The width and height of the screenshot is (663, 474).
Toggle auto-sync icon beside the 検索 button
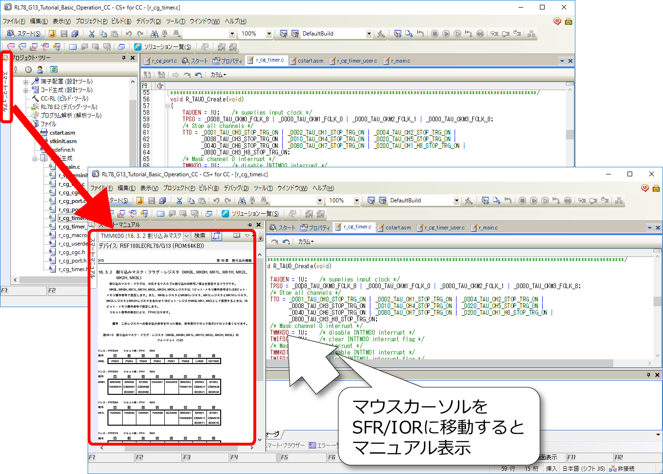click(216, 236)
